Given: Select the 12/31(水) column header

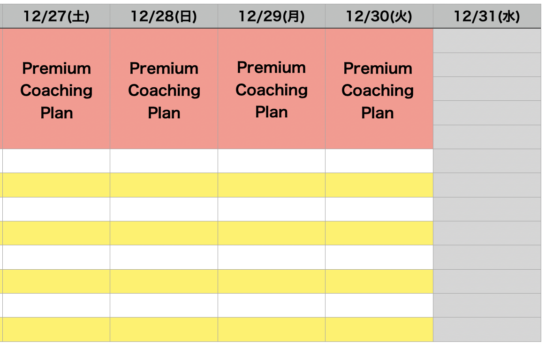Looking at the screenshot, I should (487, 17).
